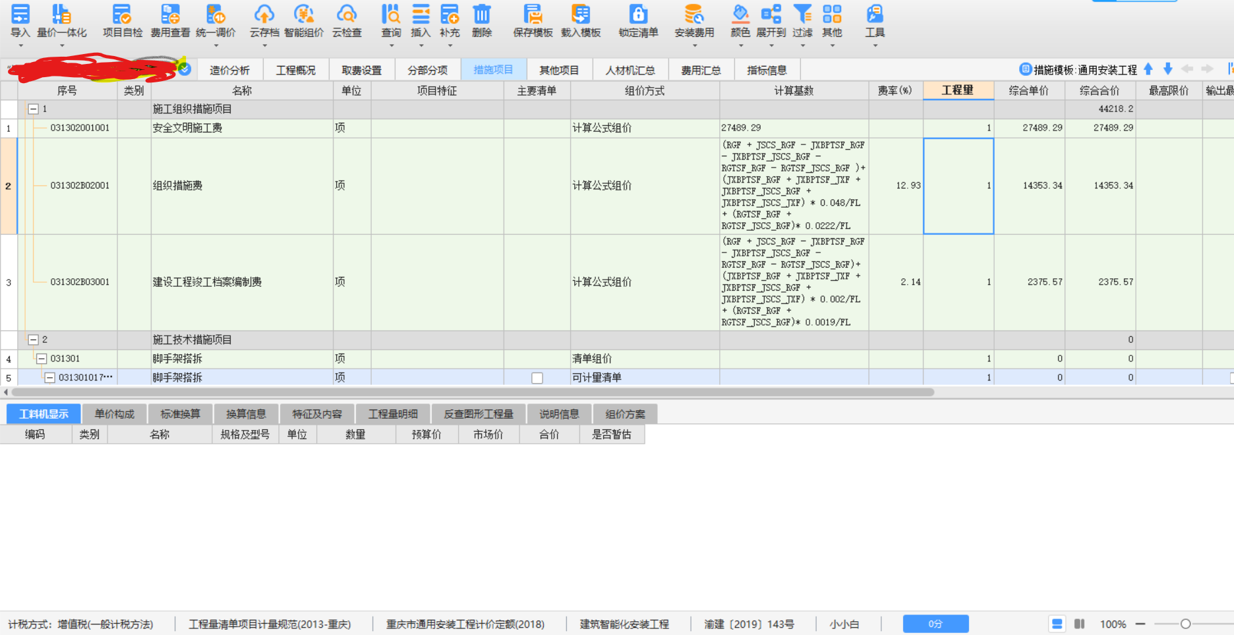The height and width of the screenshot is (635, 1234).
Task: Collapse the 施工技术措施项目 group
Action: click(x=33, y=340)
